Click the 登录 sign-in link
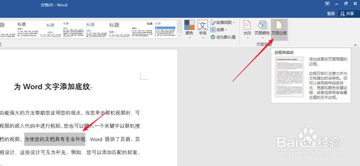The height and width of the screenshot is (166, 360). click(331, 14)
